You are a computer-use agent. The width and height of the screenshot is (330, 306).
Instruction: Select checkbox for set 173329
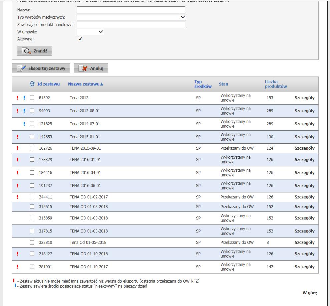32,160
